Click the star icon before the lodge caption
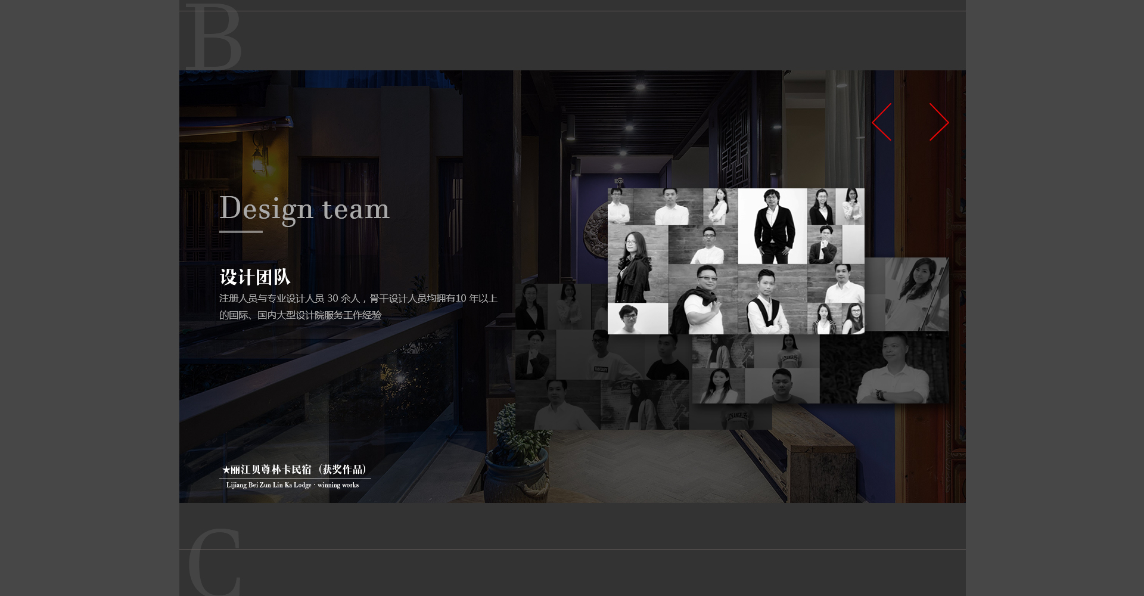The height and width of the screenshot is (596, 1144). tap(226, 470)
